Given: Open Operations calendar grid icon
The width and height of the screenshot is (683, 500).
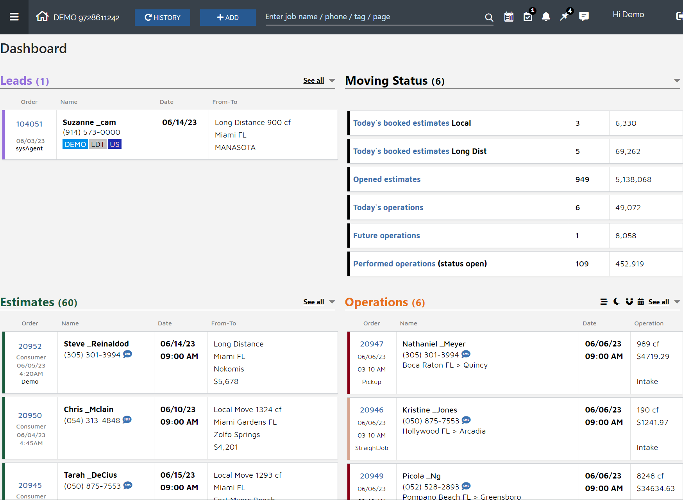Looking at the screenshot, I should click(641, 302).
